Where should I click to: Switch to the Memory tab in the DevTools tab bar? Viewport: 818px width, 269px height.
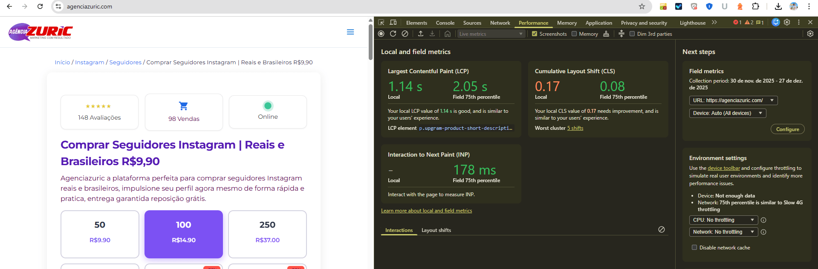[x=567, y=23]
